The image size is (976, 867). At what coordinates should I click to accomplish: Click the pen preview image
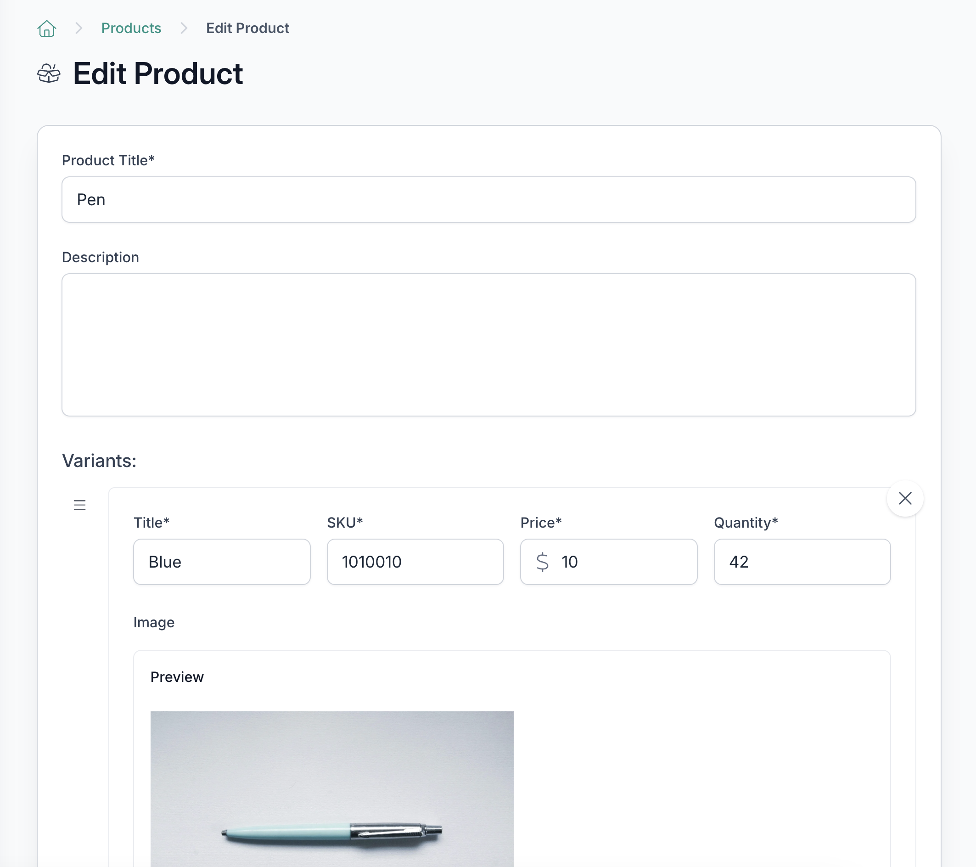click(332, 788)
